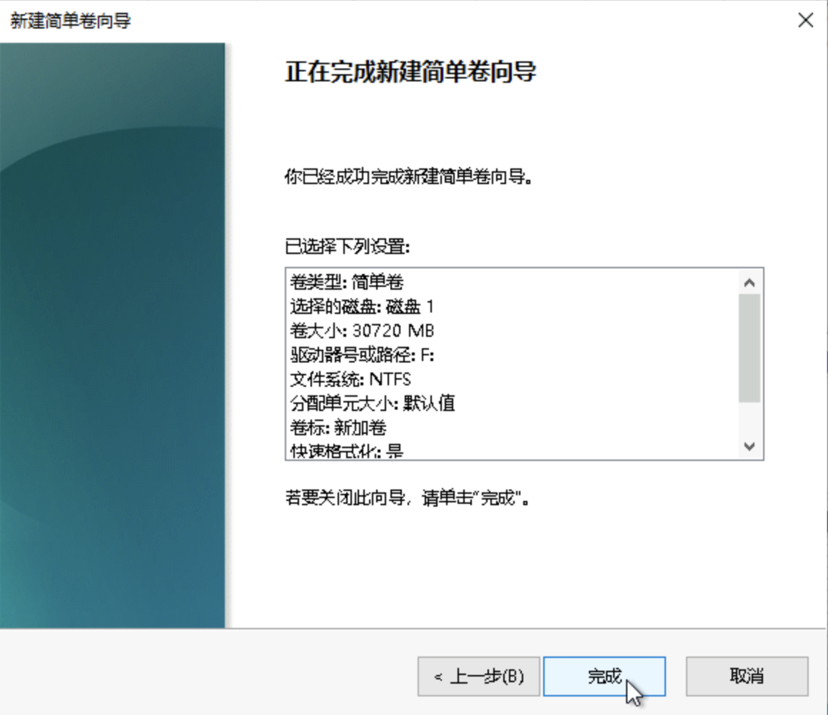
Task: Select the 驱动器号或路径: F: line
Action: (x=363, y=355)
